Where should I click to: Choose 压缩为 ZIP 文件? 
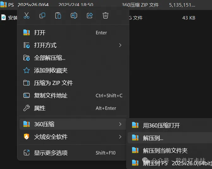[73, 83]
